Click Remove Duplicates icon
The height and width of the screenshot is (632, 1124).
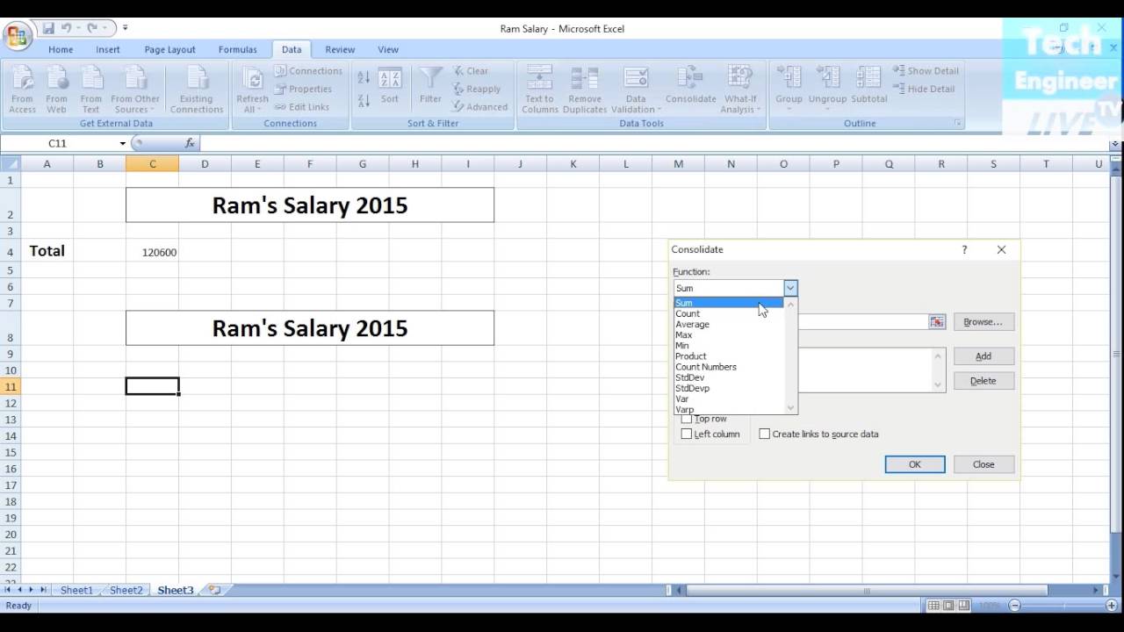585,90
